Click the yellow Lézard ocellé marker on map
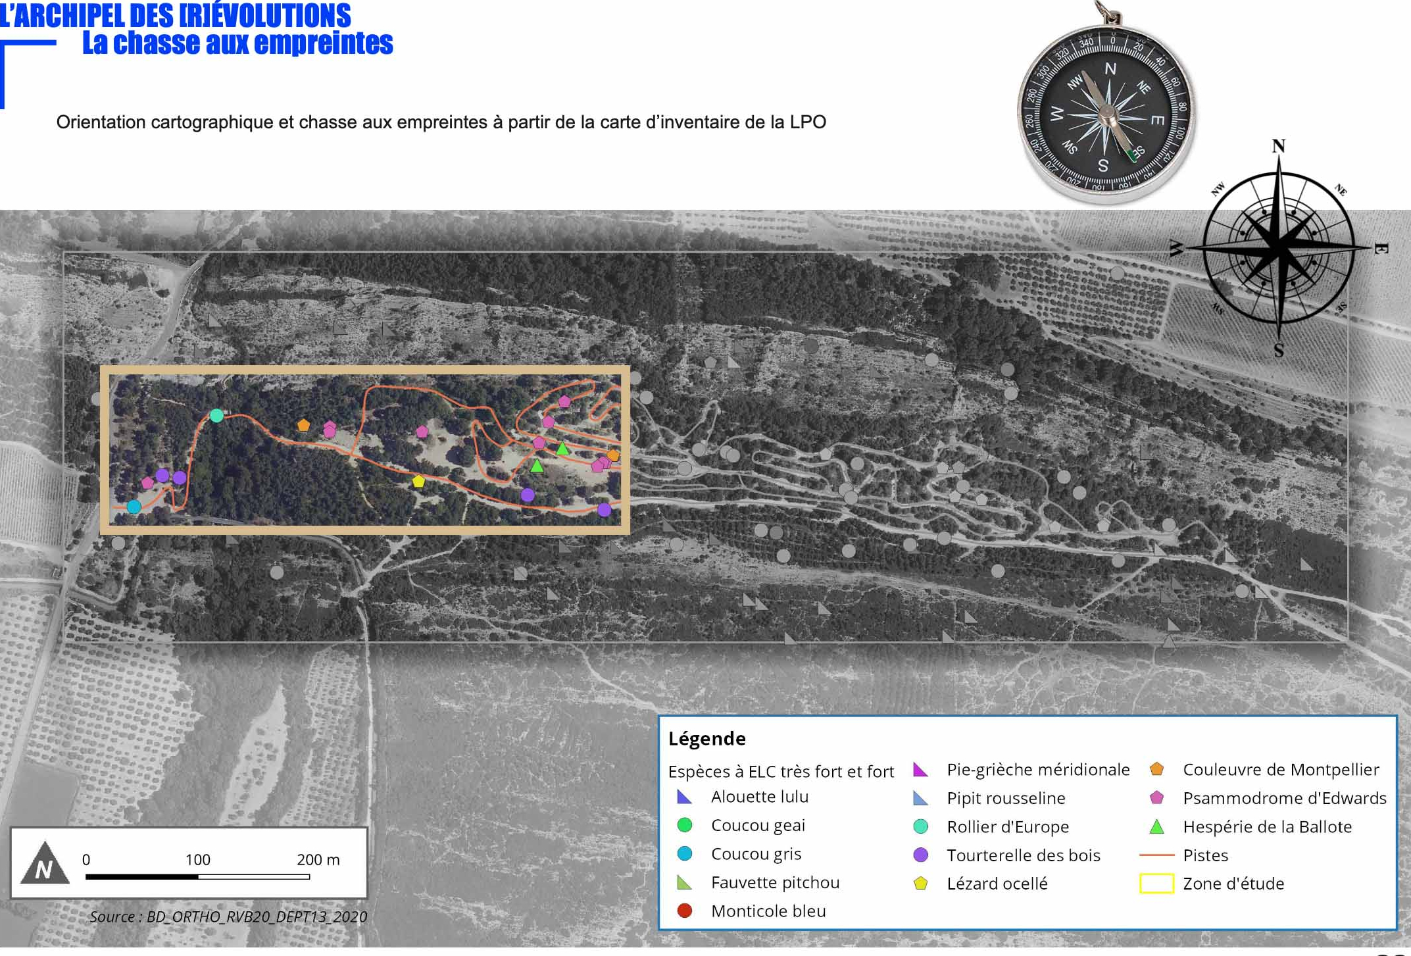This screenshot has width=1411, height=956. [x=418, y=482]
